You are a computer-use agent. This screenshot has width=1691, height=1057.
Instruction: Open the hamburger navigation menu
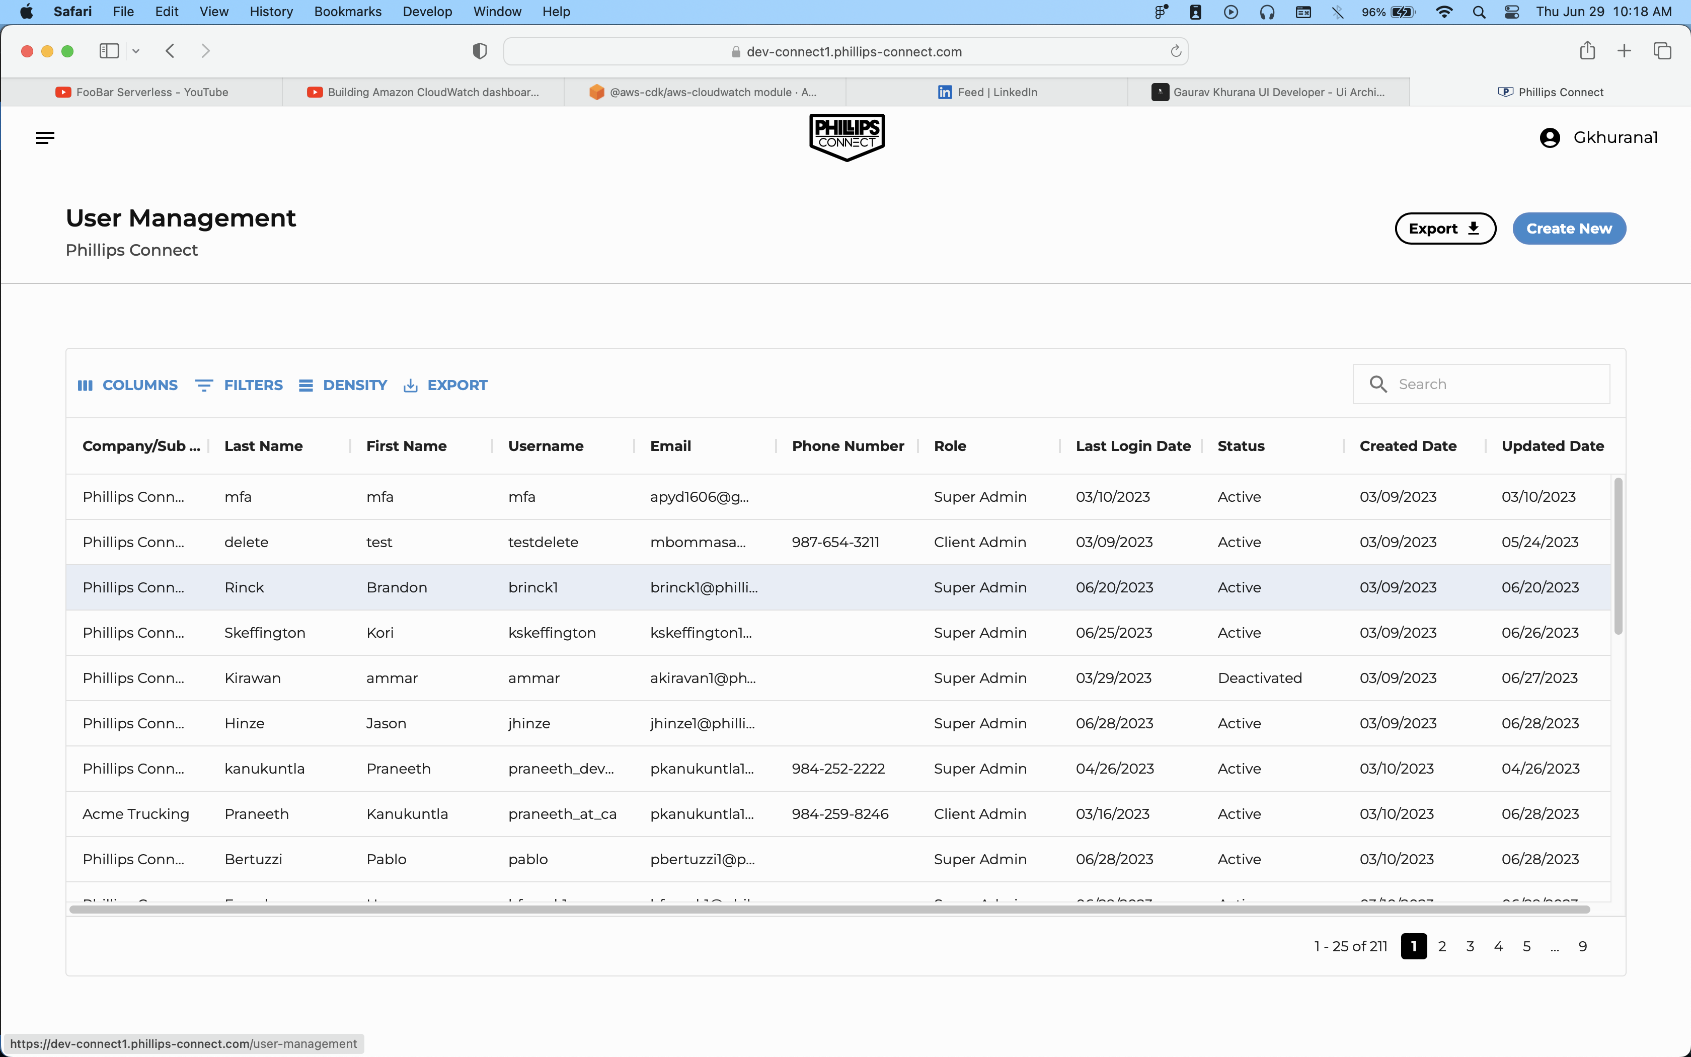click(x=45, y=138)
